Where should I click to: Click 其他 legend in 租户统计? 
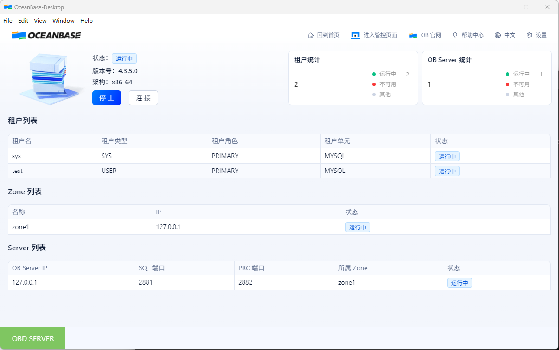(x=381, y=95)
